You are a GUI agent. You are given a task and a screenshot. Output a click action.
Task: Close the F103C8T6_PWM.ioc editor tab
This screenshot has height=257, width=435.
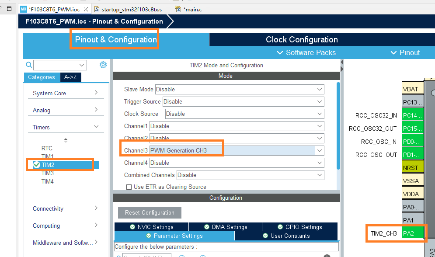pos(86,10)
